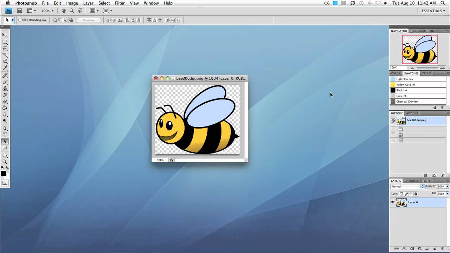Toggle Show Bounding Box checkbox
This screenshot has height=253, width=450.
tap(20, 20)
